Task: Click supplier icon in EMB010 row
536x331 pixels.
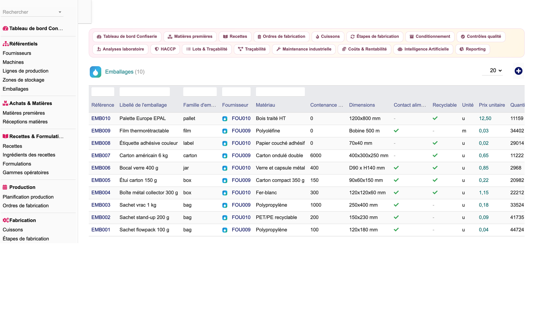Action: 225,119
